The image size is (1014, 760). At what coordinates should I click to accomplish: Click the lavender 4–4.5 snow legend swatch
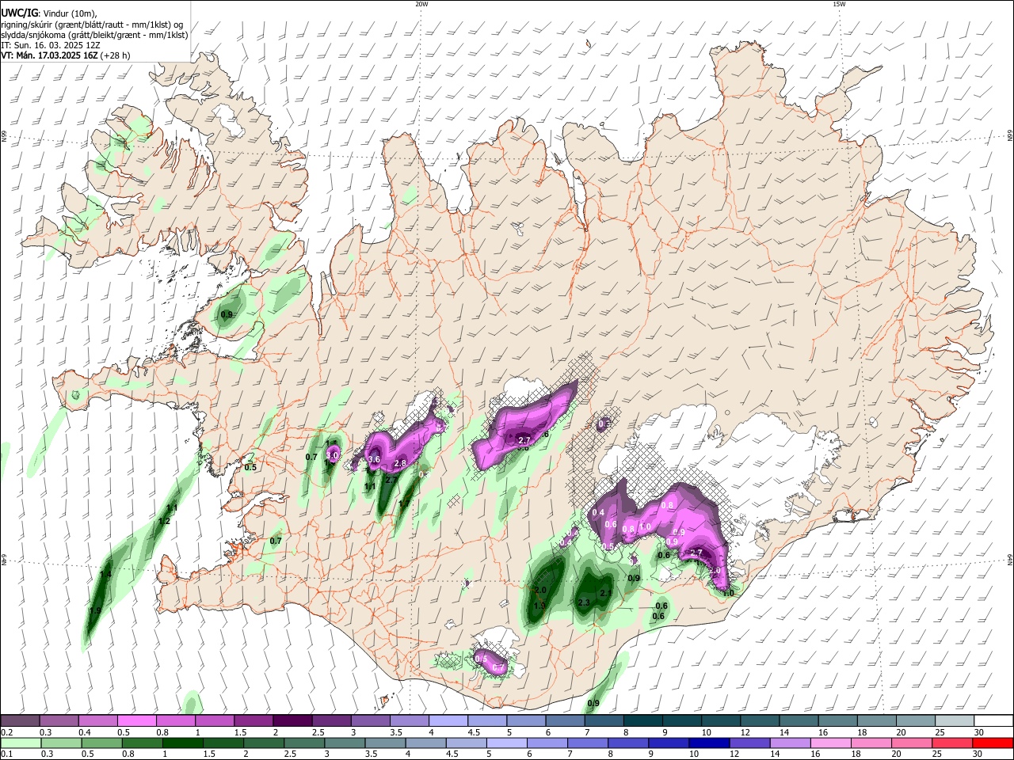coord(448,720)
